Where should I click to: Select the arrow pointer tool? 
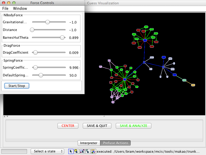[71, 151]
